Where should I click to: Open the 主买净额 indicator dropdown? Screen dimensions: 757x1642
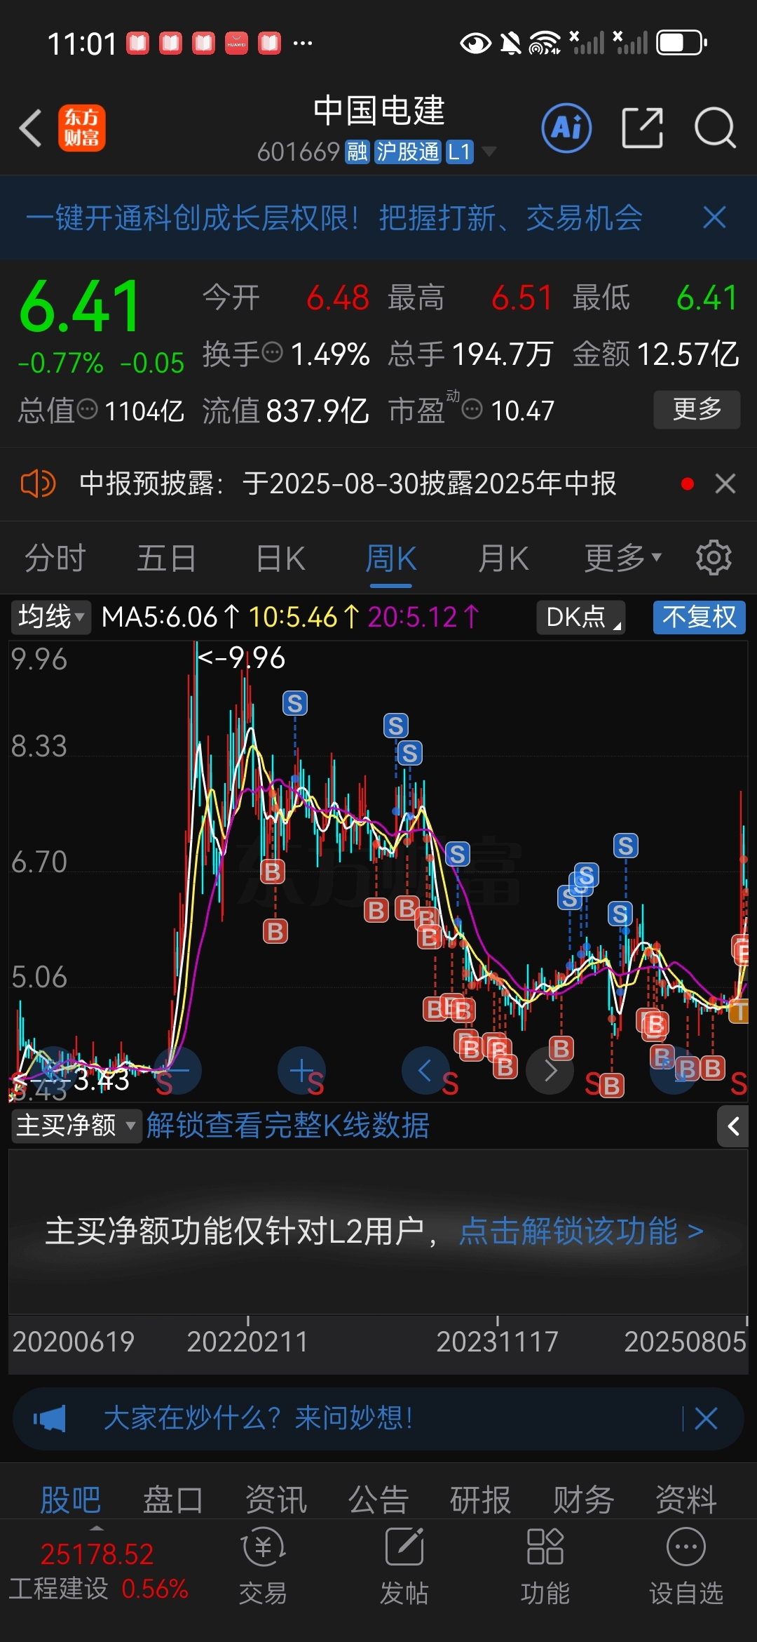[76, 1126]
